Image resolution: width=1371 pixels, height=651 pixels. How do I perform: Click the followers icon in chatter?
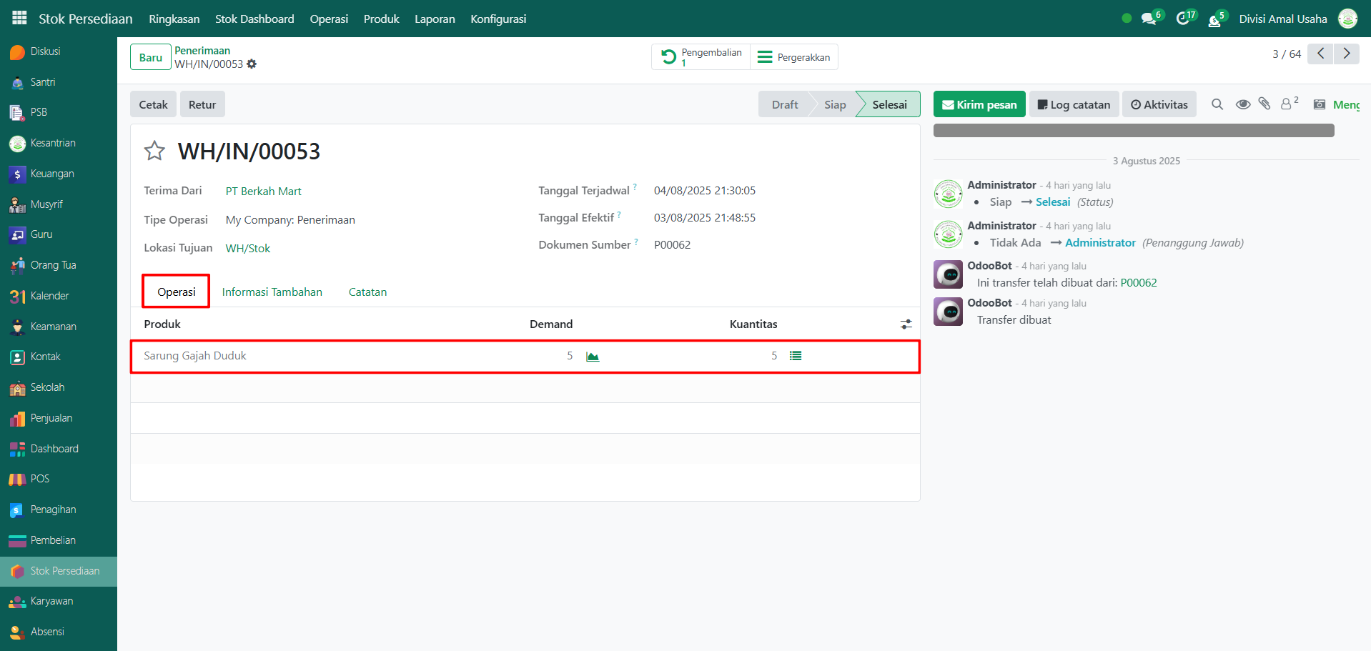[x=1287, y=104]
